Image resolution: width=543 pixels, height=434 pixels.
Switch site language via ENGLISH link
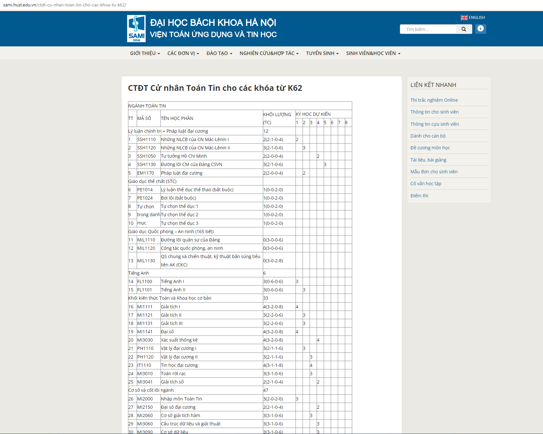pos(477,18)
